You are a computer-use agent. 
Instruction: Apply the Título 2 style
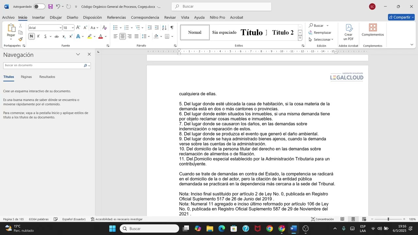click(x=283, y=32)
